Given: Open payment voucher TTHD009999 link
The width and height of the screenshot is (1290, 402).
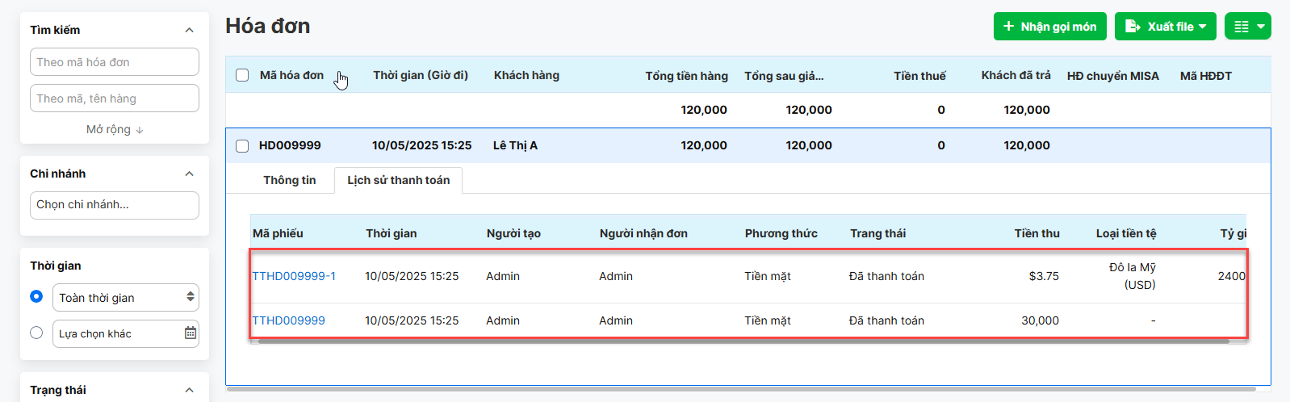Looking at the screenshot, I should tap(288, 320).
